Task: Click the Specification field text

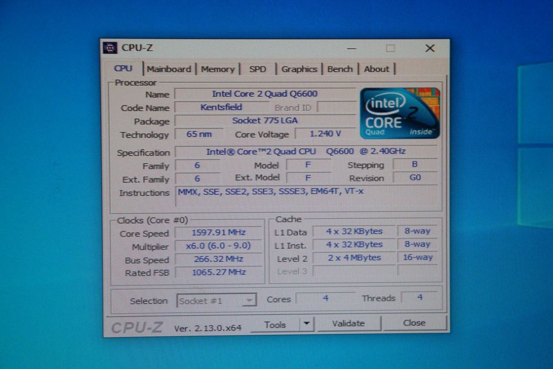Action: click(305, 152)
